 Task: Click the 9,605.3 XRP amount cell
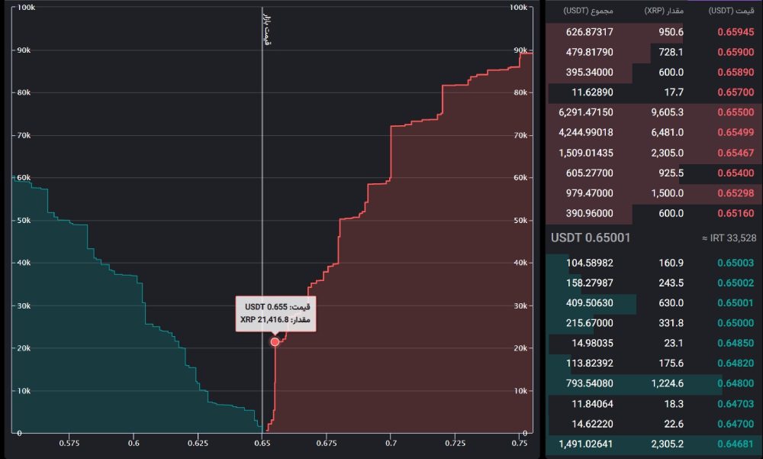coord(664,112)
